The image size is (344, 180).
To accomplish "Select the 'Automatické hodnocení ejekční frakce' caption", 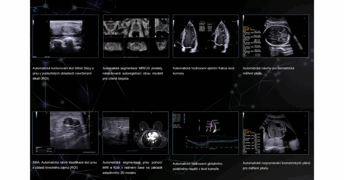I will click(x=203, y=71).
